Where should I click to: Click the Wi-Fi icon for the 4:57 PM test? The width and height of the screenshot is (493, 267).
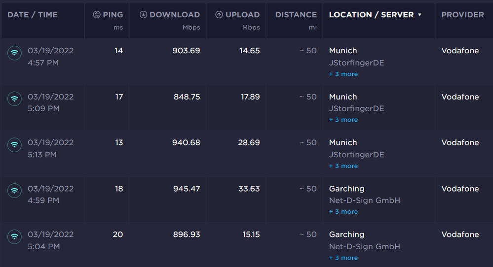[x=14, y=53]
